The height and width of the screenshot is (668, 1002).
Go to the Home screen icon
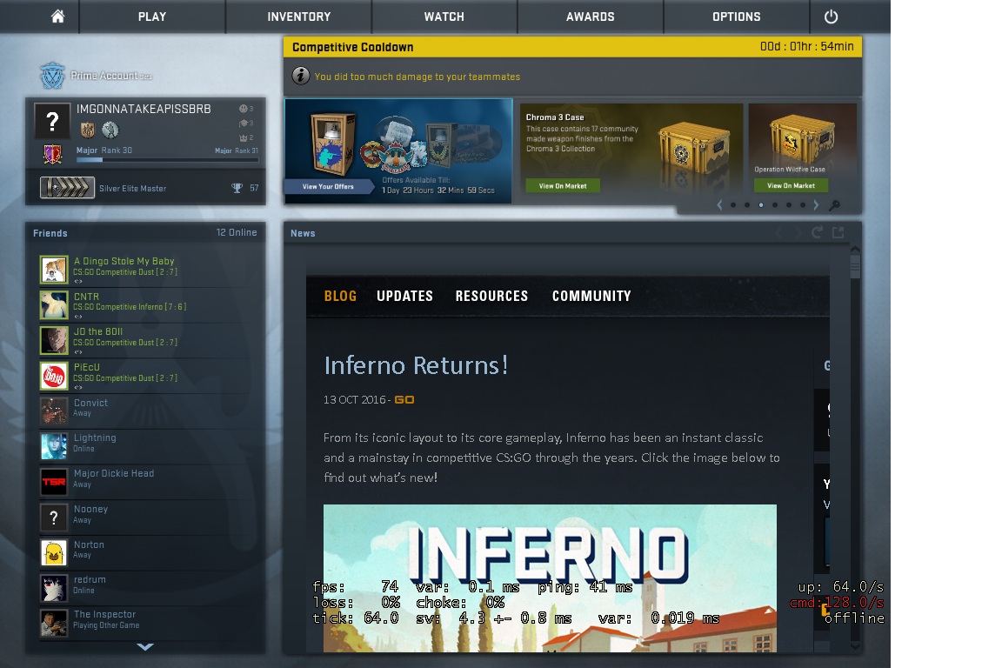tap(57, 16)
